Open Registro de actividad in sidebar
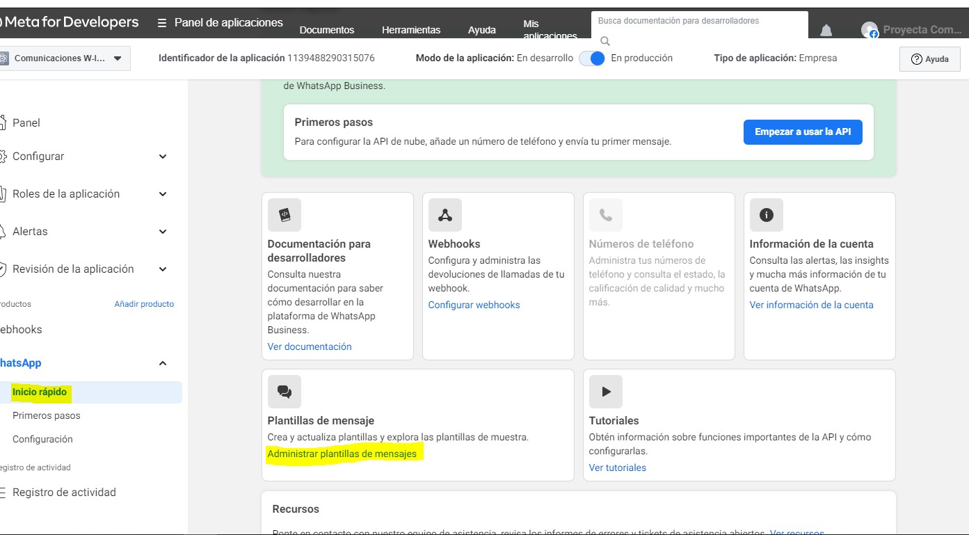 (64, 492)
